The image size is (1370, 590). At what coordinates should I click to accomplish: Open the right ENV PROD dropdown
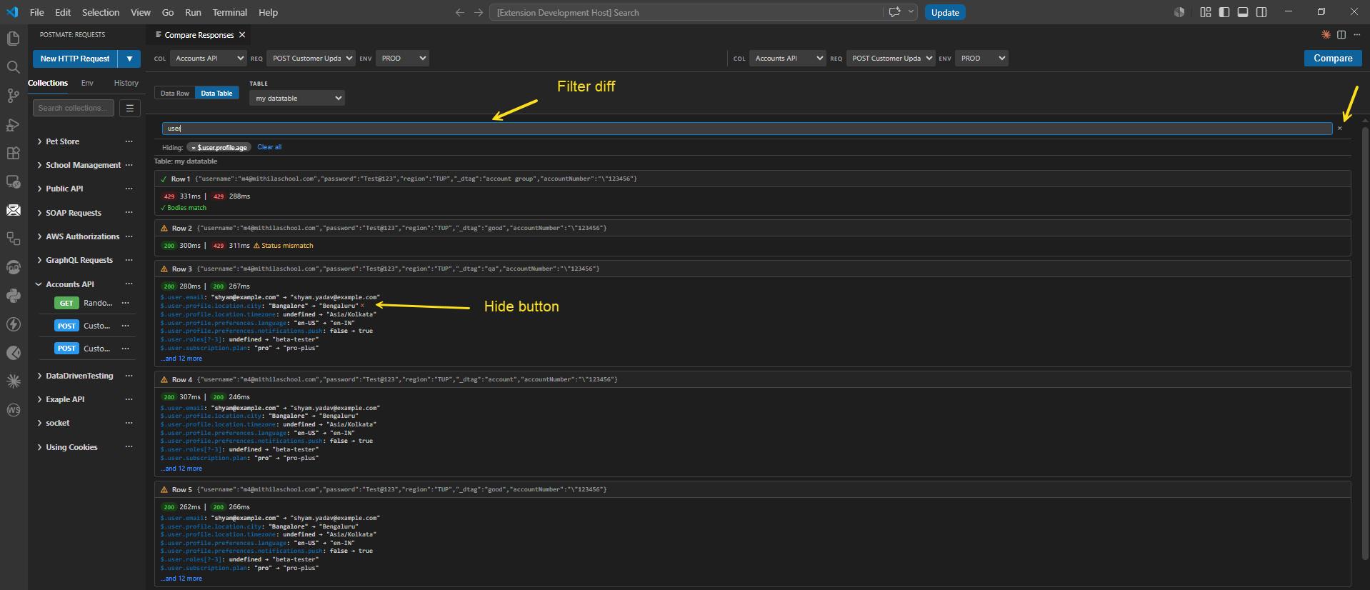(x=981, y=59)
